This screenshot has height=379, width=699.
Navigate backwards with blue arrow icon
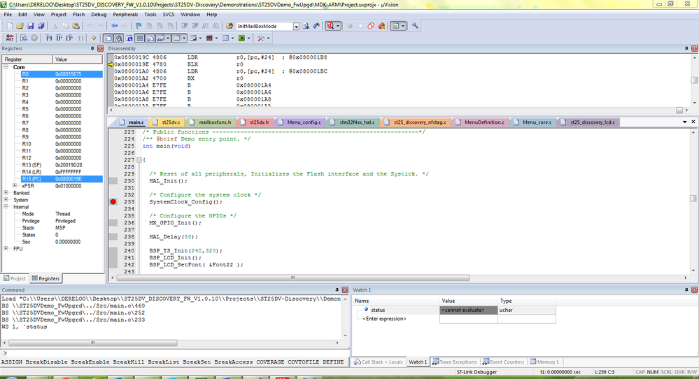click(115, 26)
